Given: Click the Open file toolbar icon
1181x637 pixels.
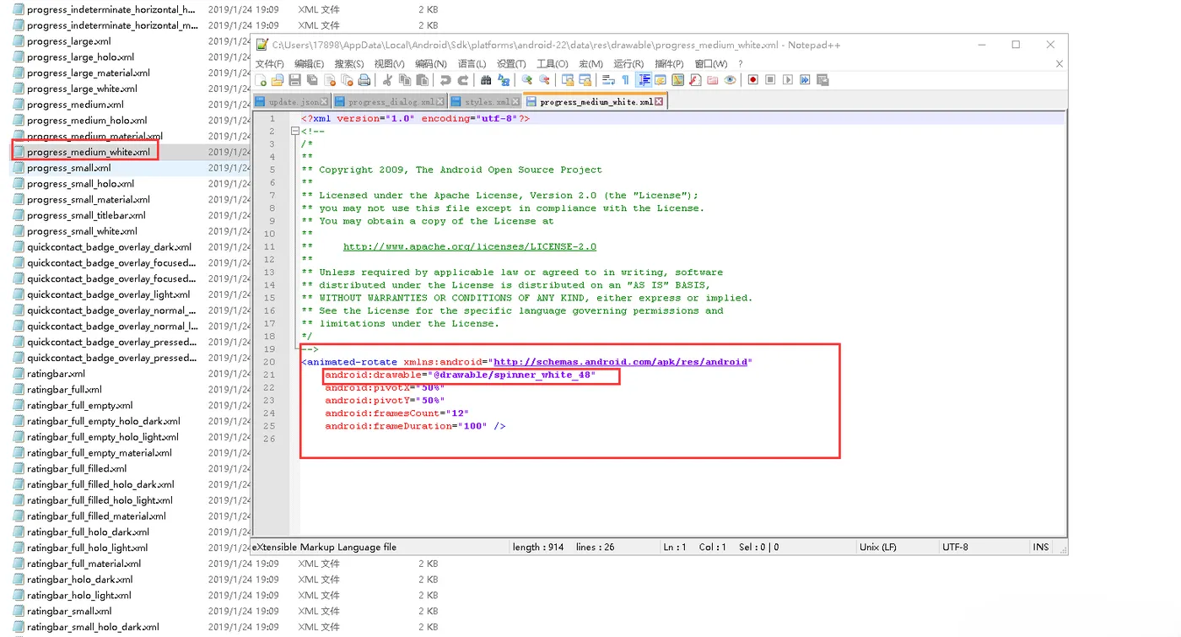Looking at the screenshot, I should pos(278,80).
